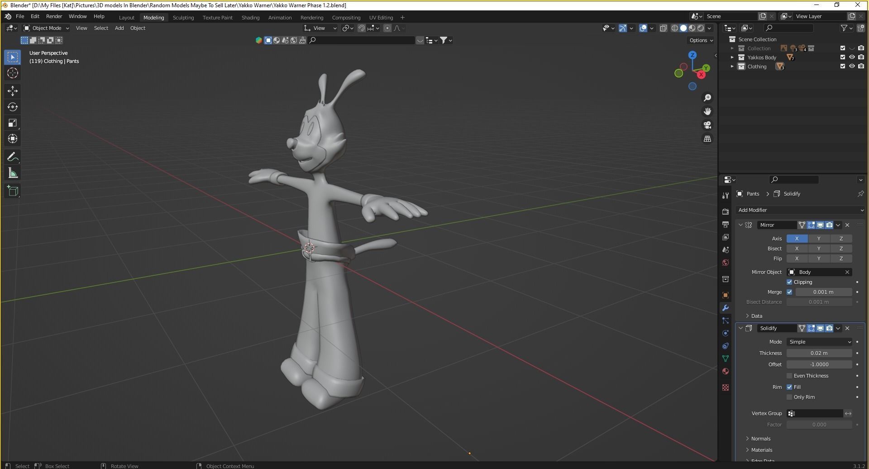
Task: Toggle visibility eye for Yakkos Body collection
Action: click(852, 57)
